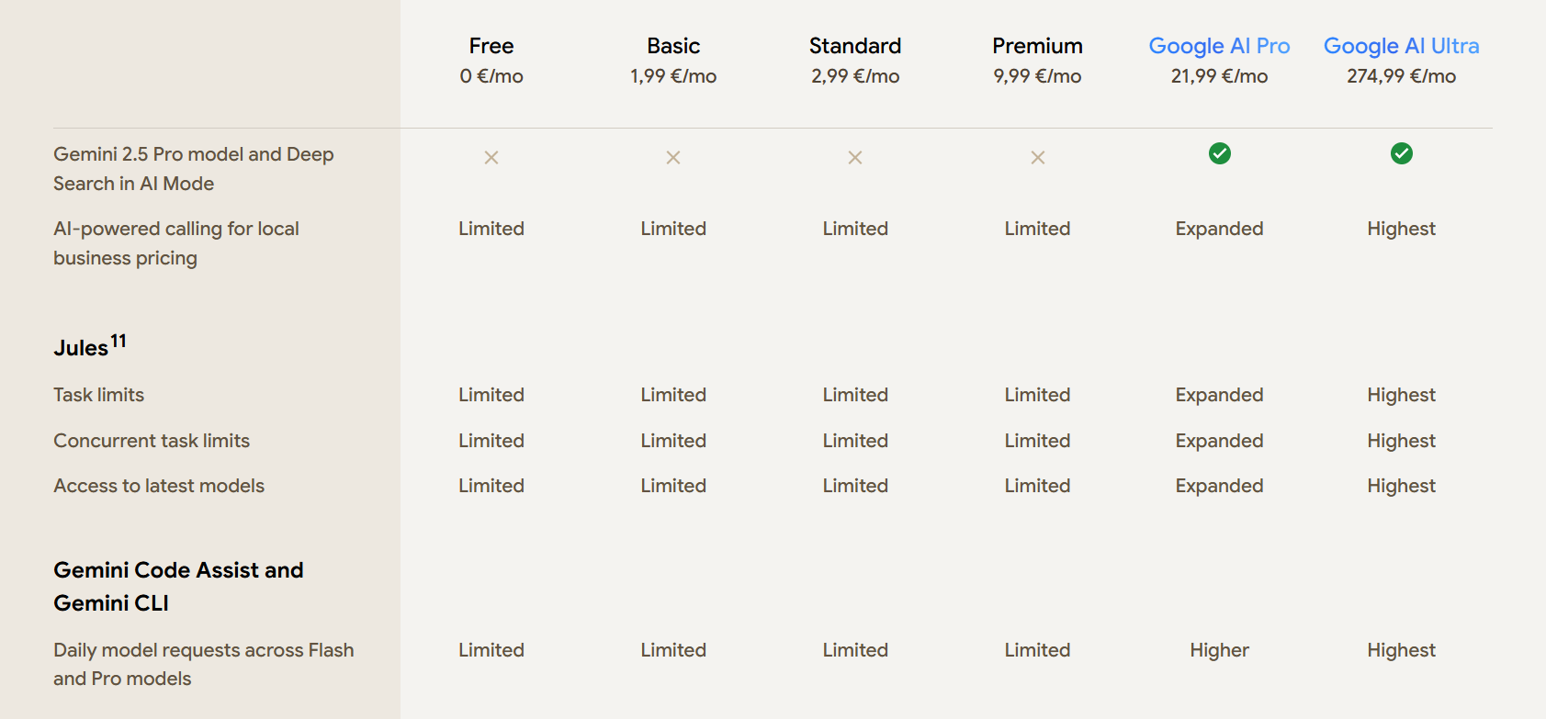Screen dimensions: 1546x719
Task: Select the Standard plan column header
Action: pos(855,46)
